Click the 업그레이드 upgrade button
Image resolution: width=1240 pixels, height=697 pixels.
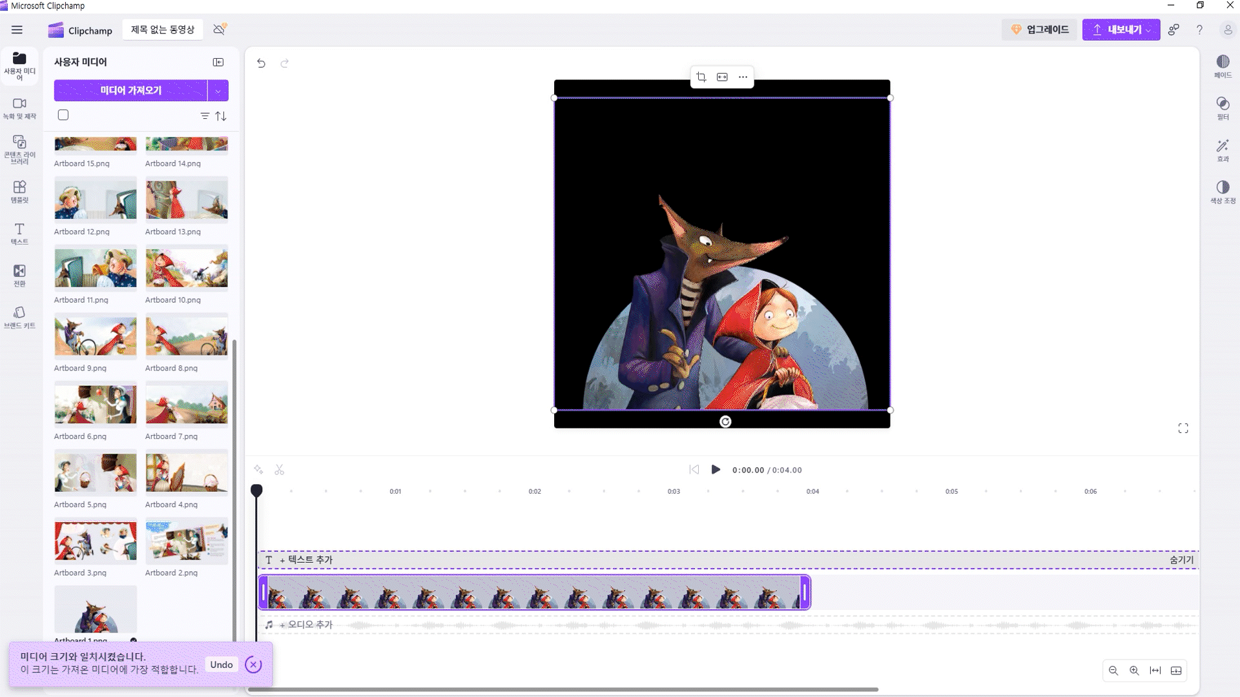click(1039, 30)
